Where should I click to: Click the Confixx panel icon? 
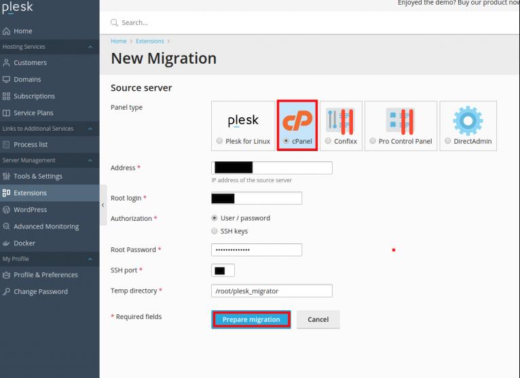coord(340,120)
